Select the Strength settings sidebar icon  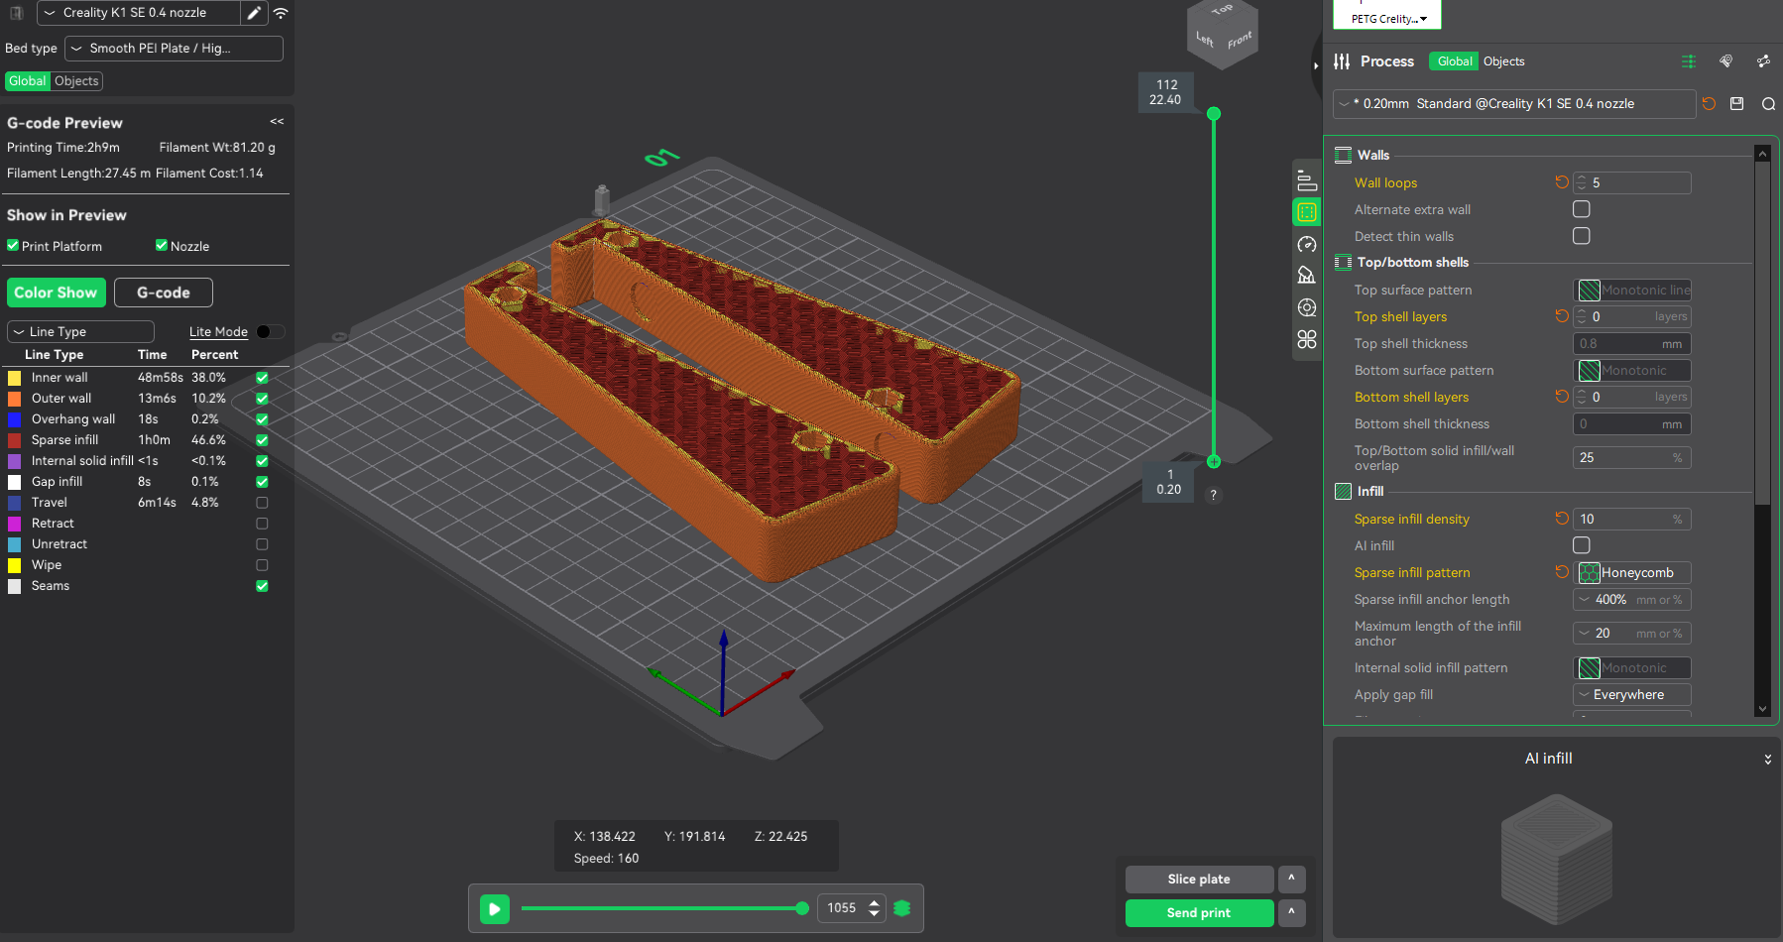point(1306,212)
